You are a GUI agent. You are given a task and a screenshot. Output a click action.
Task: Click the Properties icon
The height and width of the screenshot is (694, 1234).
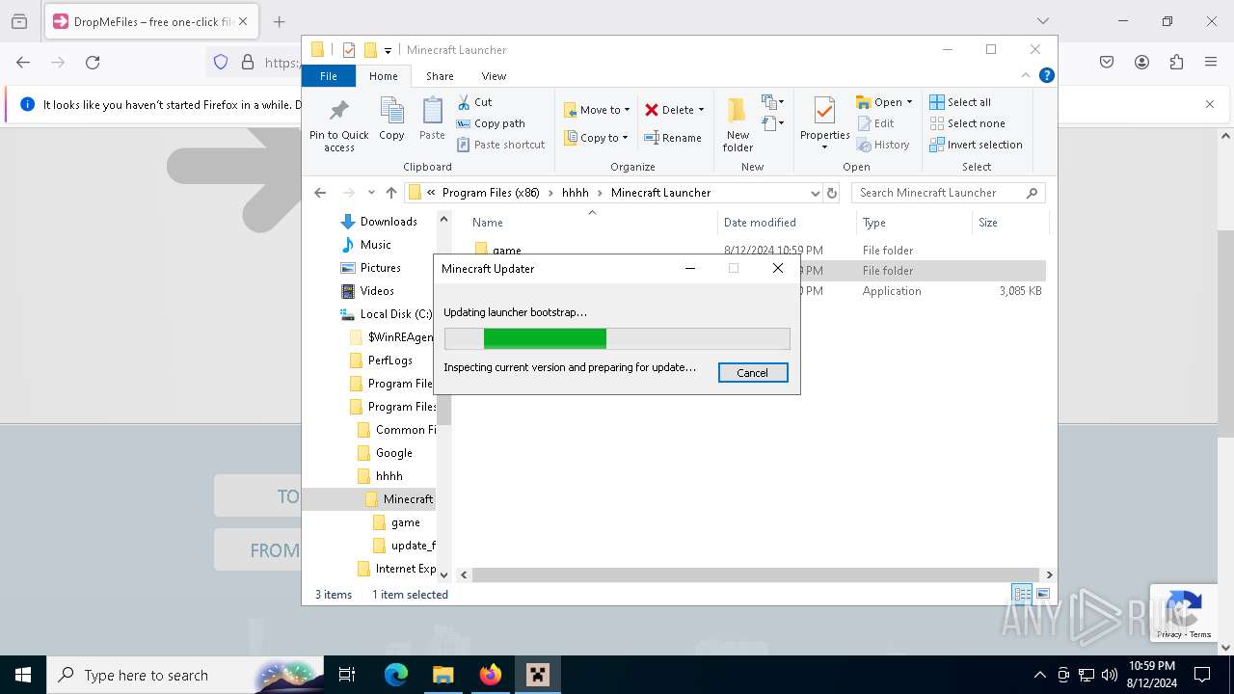tap(824, 112)
